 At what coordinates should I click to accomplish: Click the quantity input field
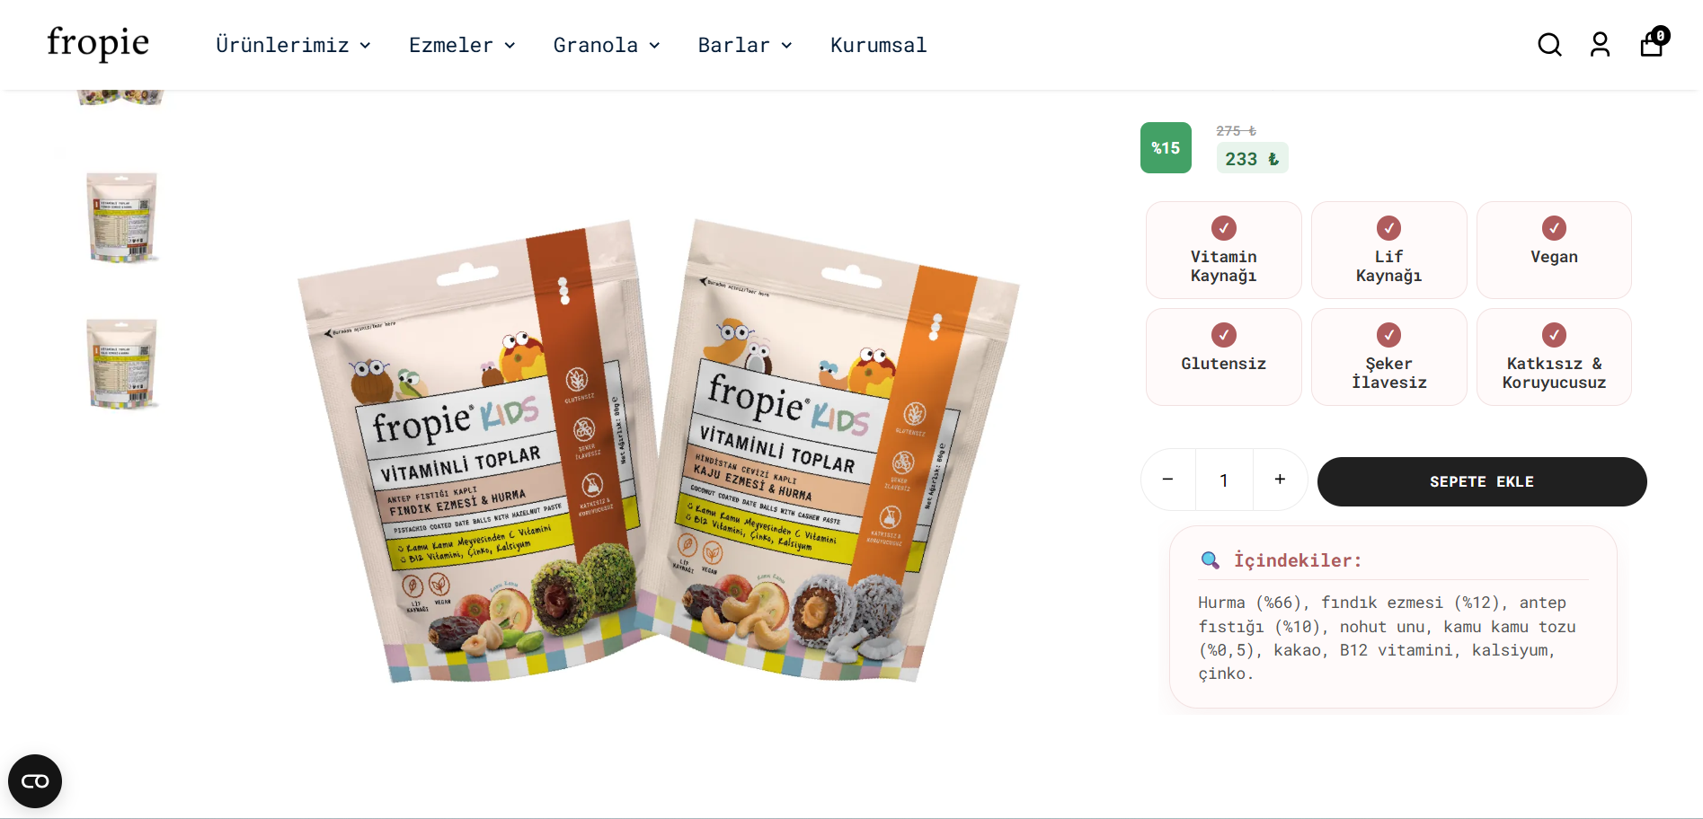1224,480
